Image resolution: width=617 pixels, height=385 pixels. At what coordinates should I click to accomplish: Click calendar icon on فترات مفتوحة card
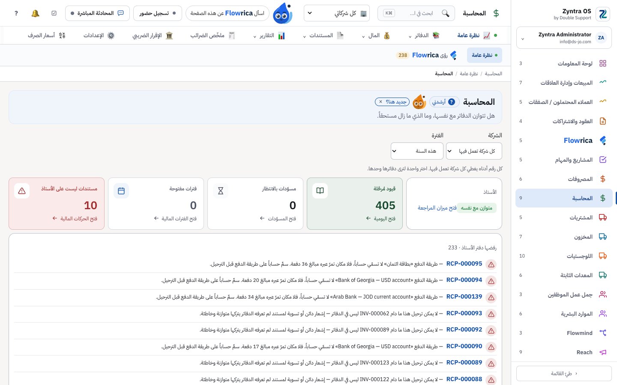tap(121, 191)
